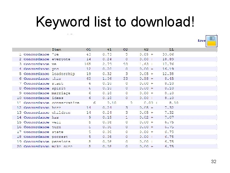Screen dimensions: 230x173
Task: Open Concordance link for start
Action: point(36,84)
